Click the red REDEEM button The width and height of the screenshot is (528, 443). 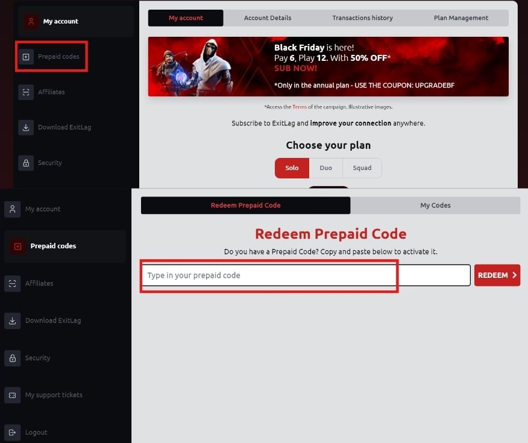(497, 275)
